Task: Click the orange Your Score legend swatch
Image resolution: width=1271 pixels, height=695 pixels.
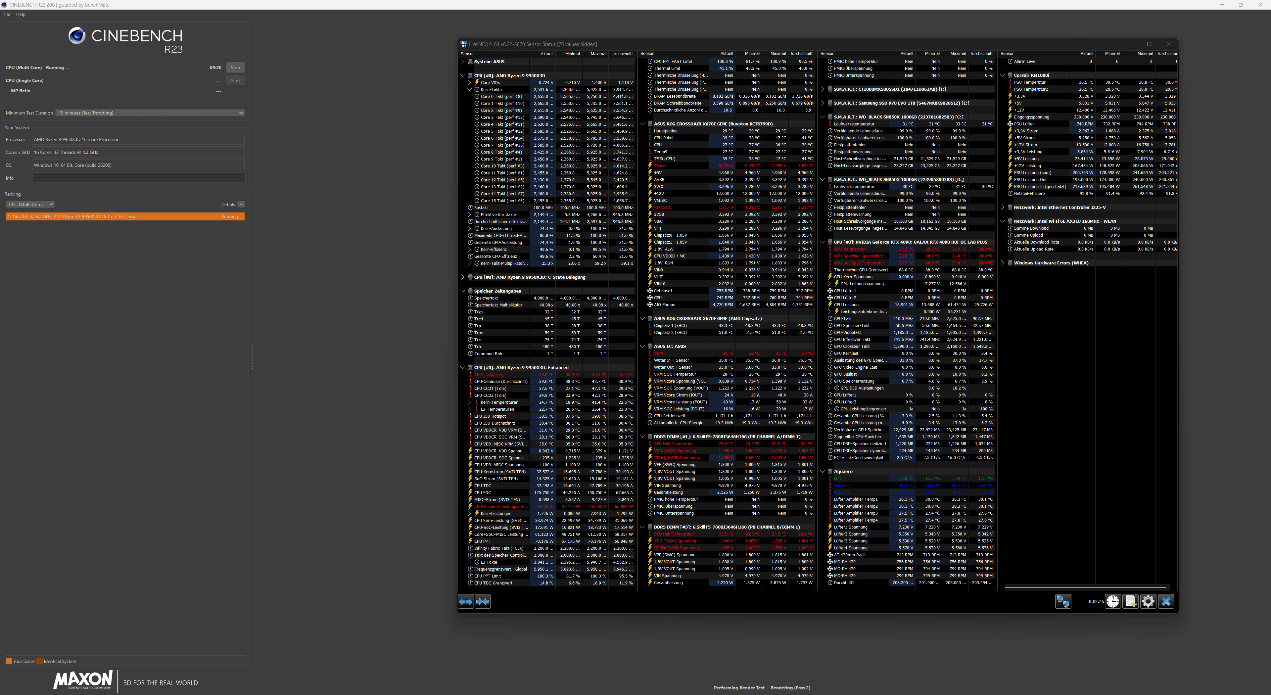Action: tap(8, 661)
